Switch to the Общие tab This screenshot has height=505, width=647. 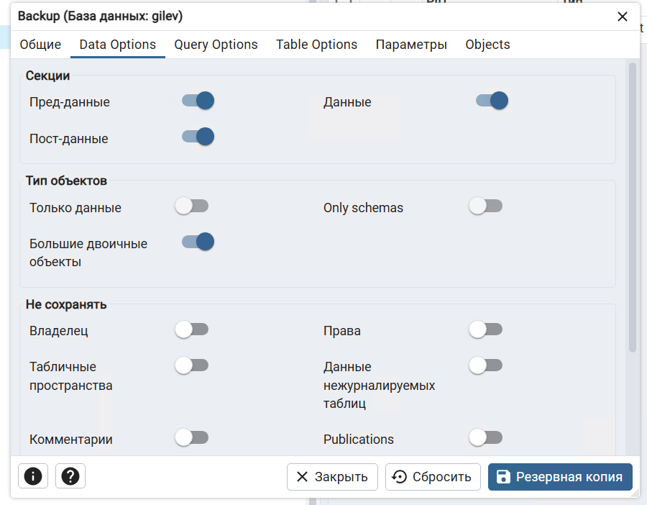tap(40, 45)
